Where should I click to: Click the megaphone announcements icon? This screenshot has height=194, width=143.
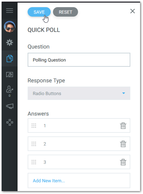tap(10, 106)
